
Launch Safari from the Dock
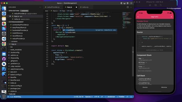(x=4, y=14)
